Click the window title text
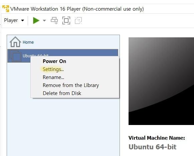This screenshot has width=194, height=156. [x=77, y=9]
